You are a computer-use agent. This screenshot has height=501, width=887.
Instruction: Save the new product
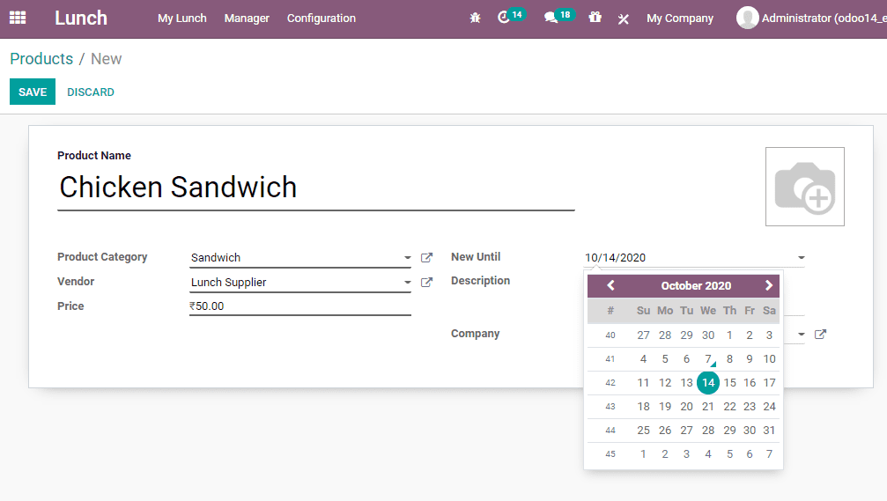click(33, 92)
